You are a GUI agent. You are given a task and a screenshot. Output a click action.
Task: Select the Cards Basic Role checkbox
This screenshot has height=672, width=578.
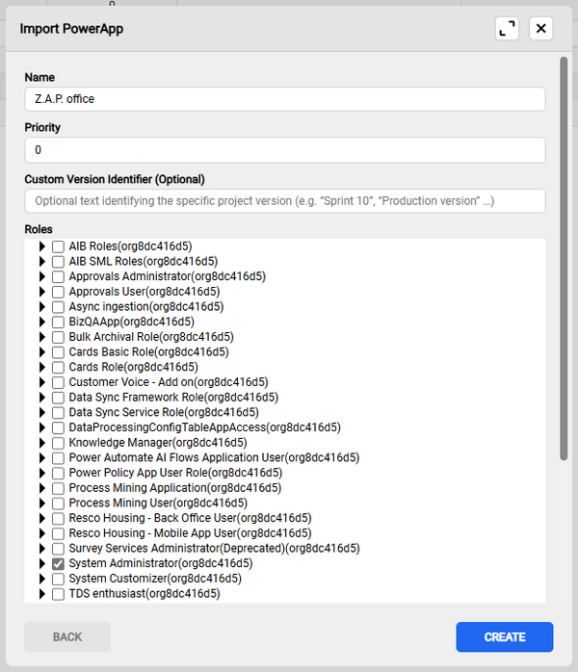point(59,352)
